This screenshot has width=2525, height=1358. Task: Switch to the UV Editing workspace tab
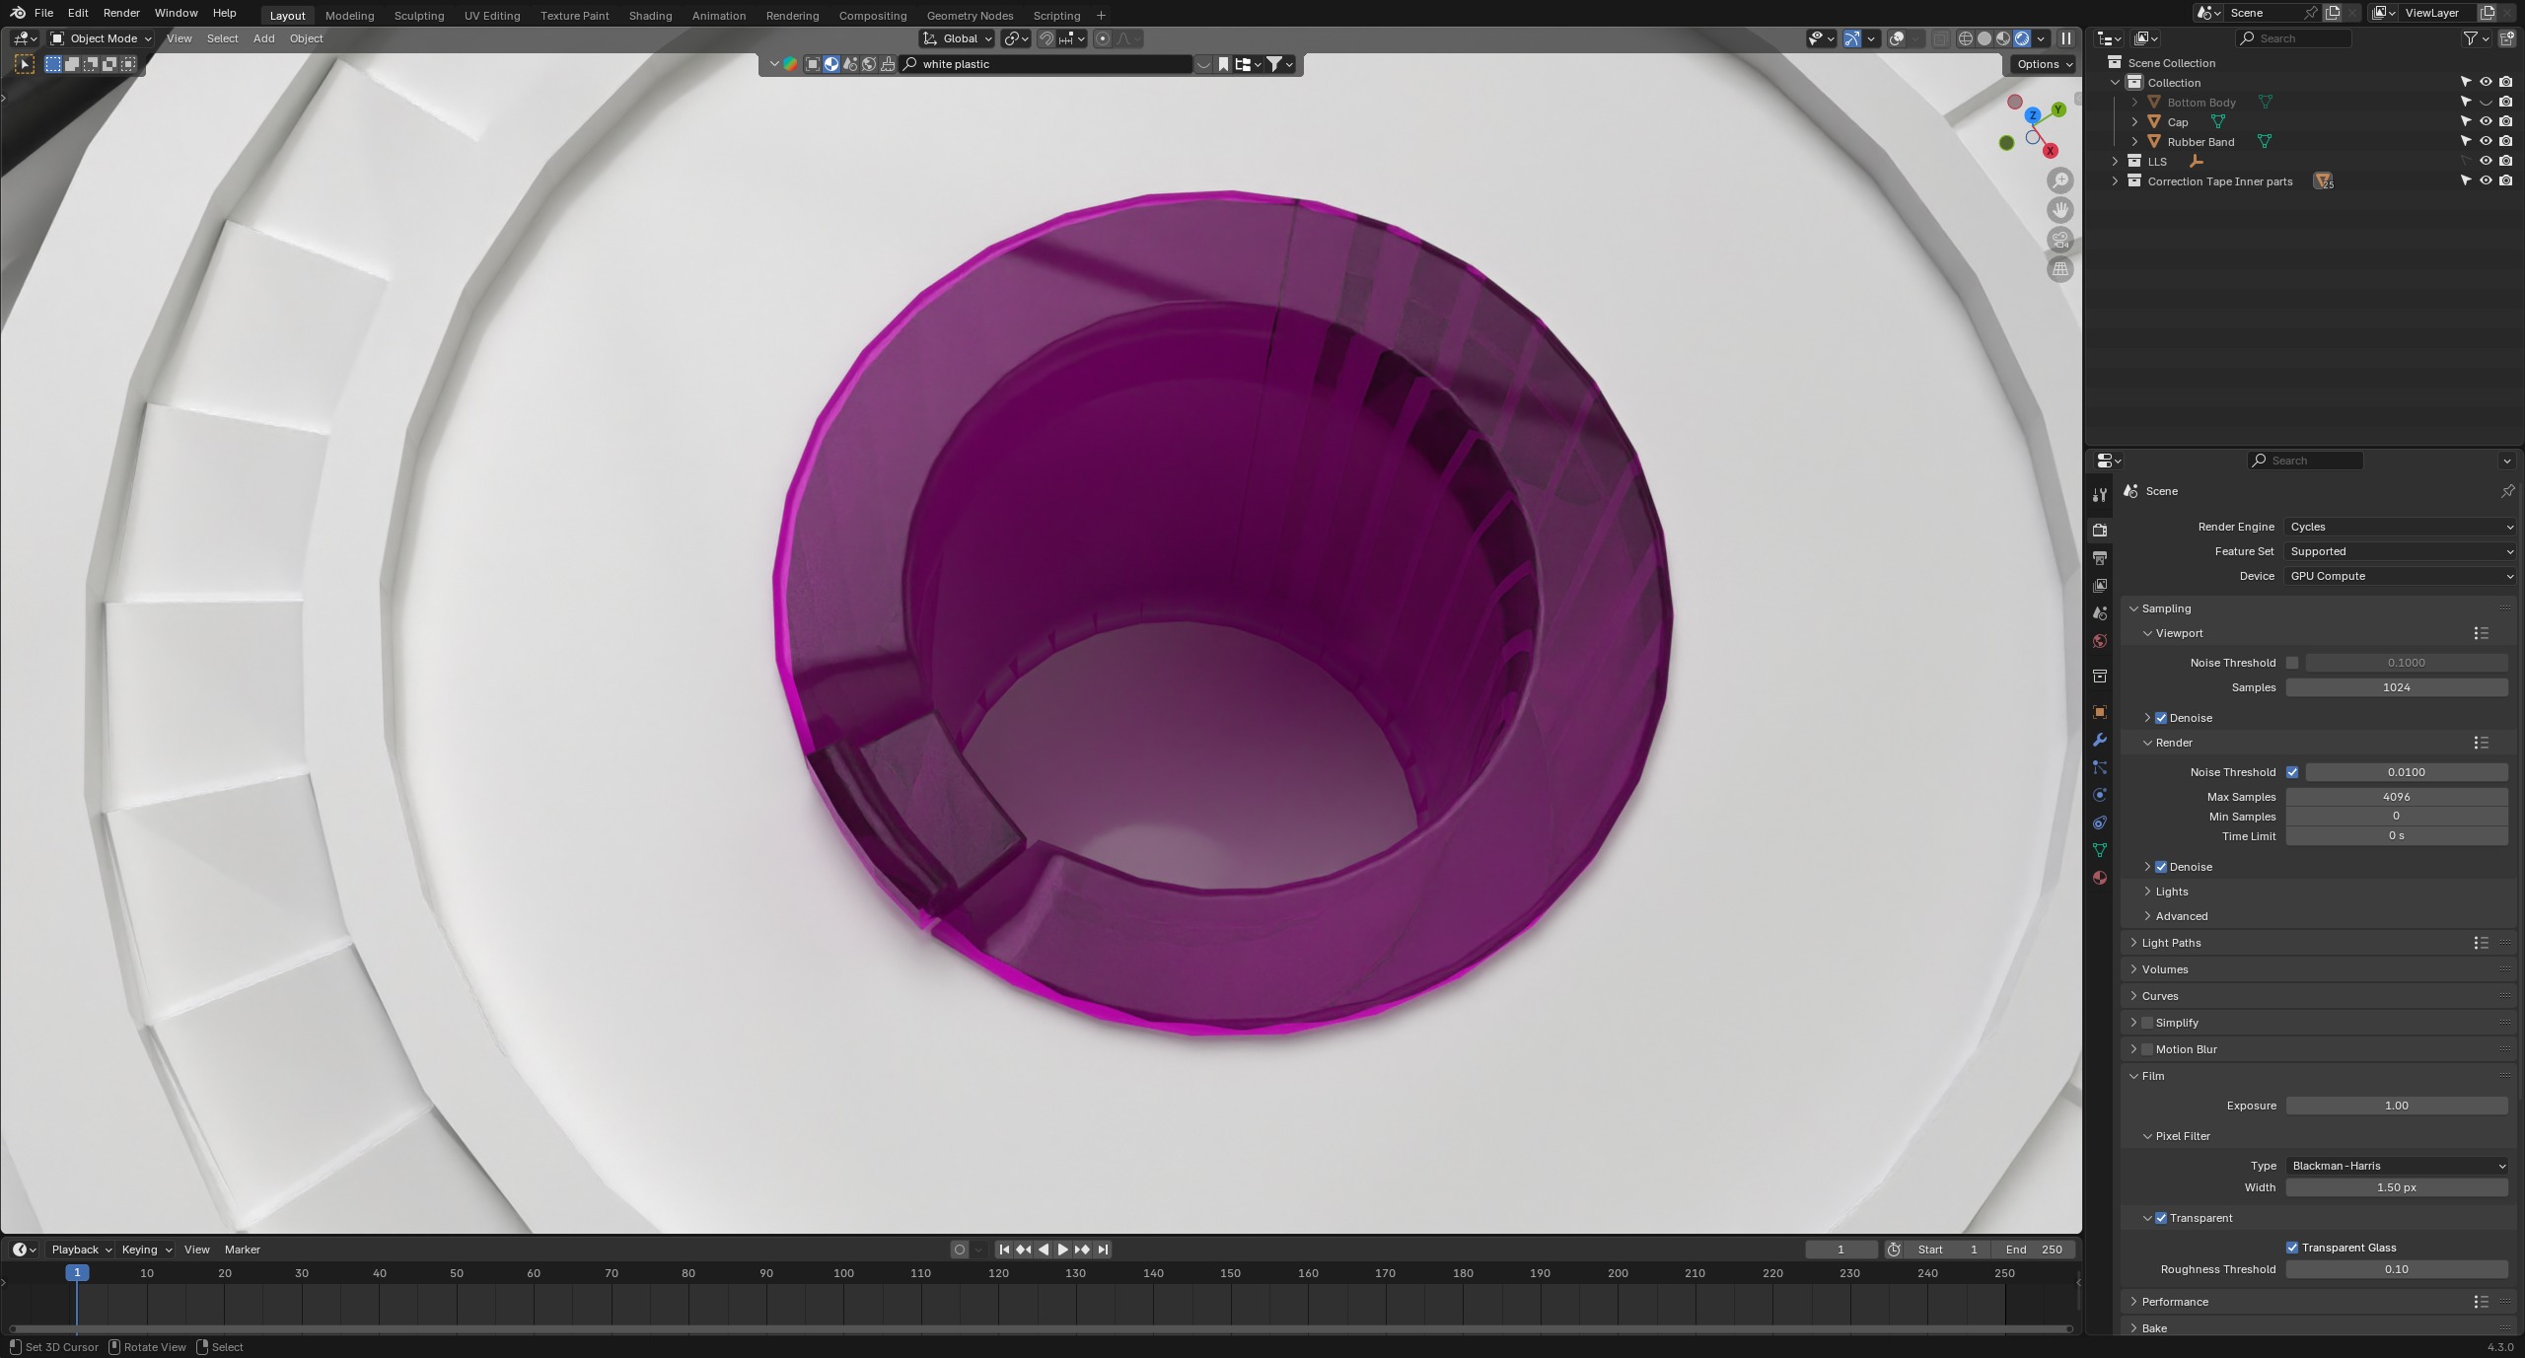tap(492, 16)
